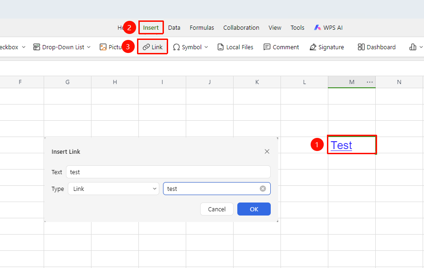
Task: Expand the Type dropdown set to Link
Action: [114, 189]
